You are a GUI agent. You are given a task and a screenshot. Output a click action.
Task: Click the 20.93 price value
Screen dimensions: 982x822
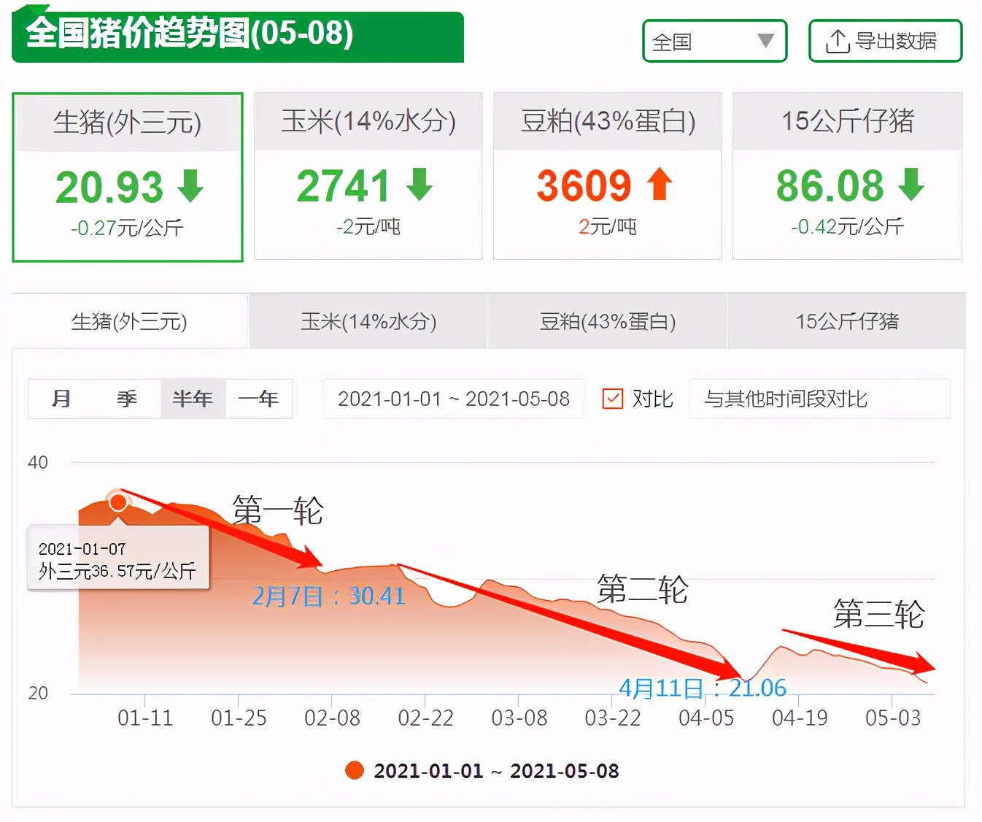(x=109, y=187)
